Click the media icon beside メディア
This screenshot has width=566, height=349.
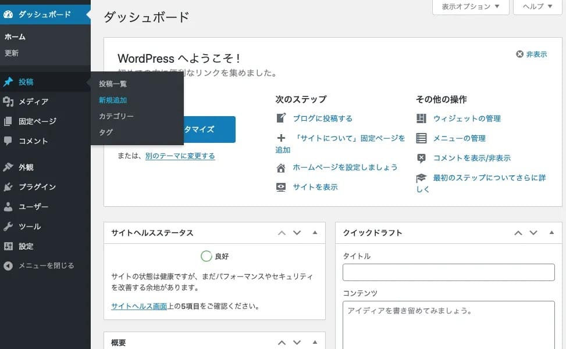point(8,102)
